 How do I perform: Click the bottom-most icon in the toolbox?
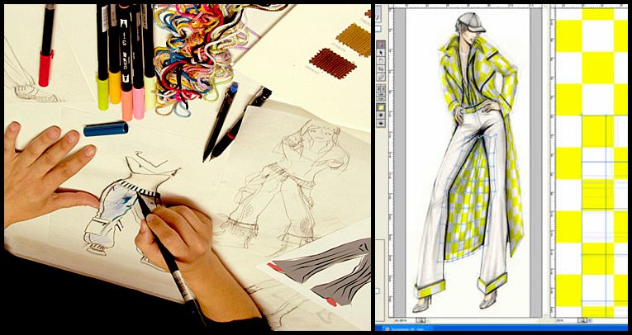point(380,124)
